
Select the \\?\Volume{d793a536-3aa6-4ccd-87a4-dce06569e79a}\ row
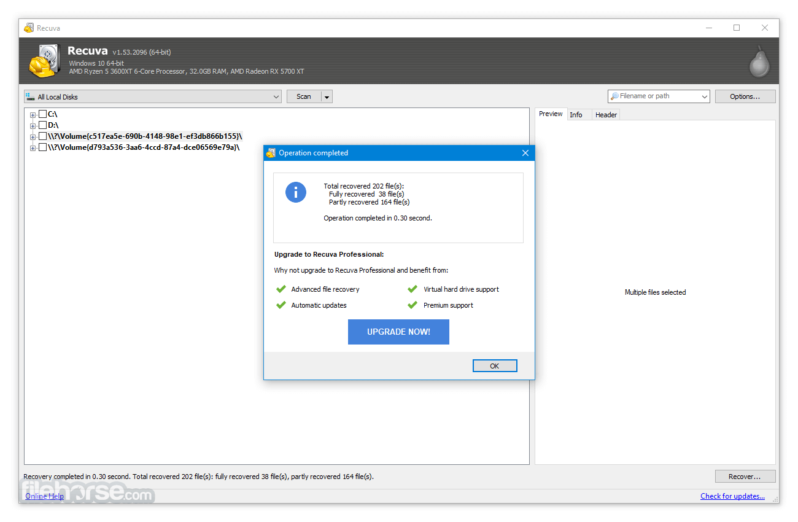[x=144, y=147]
